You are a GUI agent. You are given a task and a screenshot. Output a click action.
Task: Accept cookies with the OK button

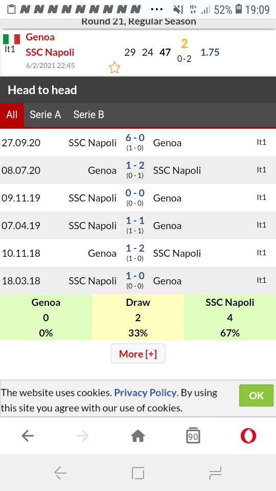(256, 395)
